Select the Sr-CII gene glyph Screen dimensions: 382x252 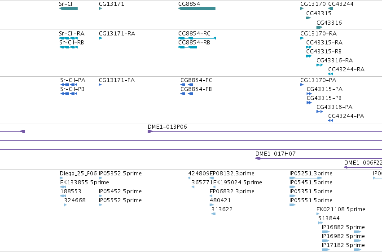[x=69, y=9]
